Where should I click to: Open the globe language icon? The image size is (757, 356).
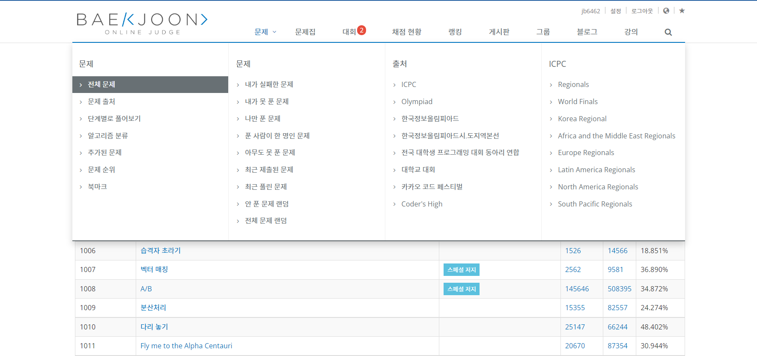click(666, 11)
